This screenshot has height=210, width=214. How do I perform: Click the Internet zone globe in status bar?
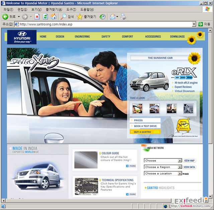(166, 206)
